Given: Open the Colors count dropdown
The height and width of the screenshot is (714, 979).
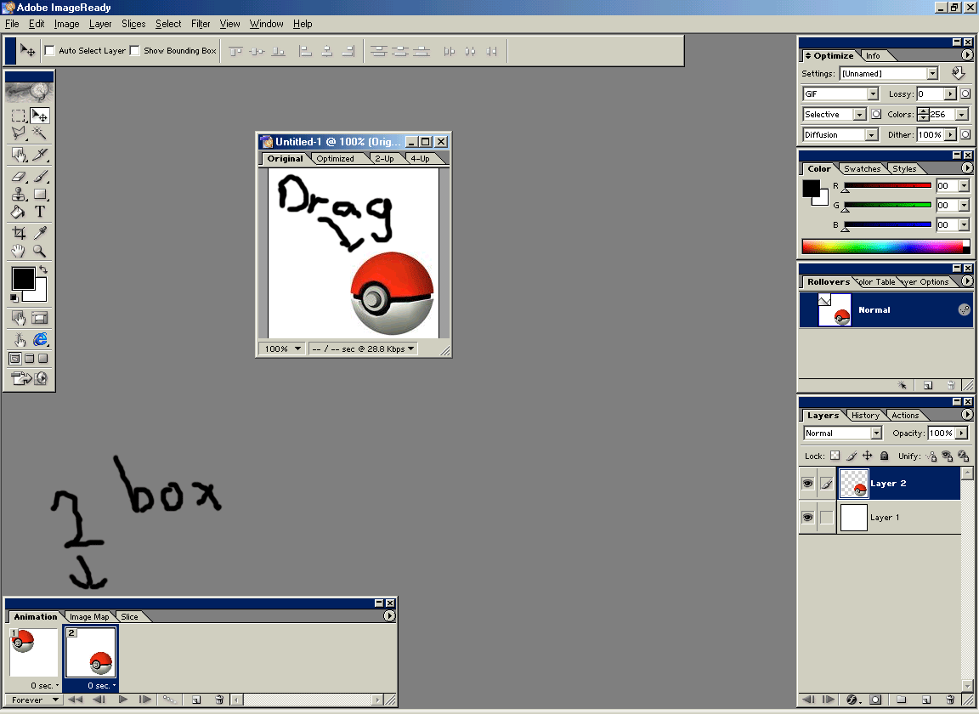Looking at the screenshot, I should click(x=962, y=114).
